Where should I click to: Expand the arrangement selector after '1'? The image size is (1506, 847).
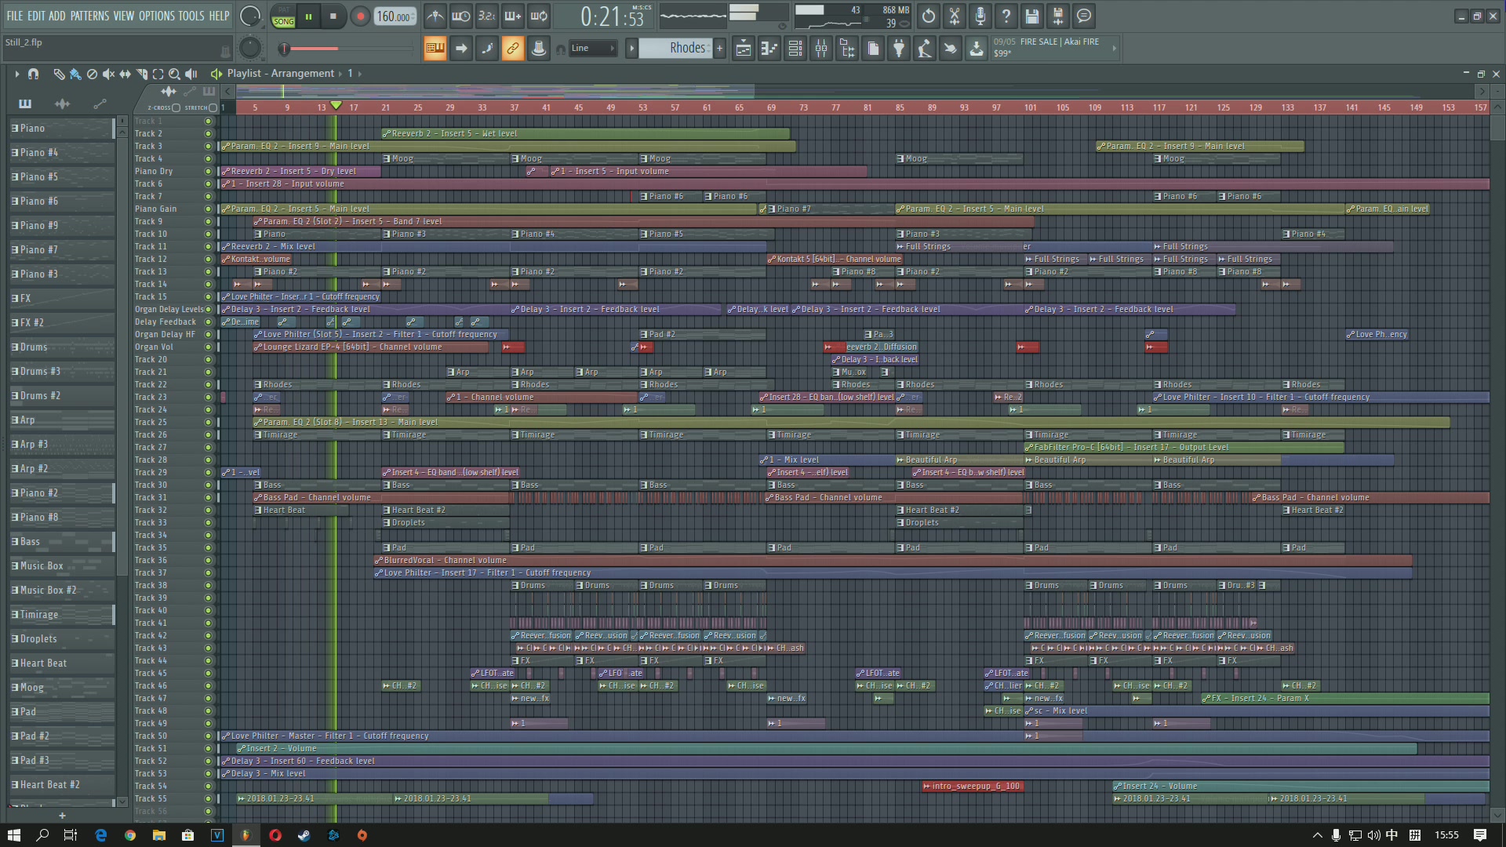point(359,74)
